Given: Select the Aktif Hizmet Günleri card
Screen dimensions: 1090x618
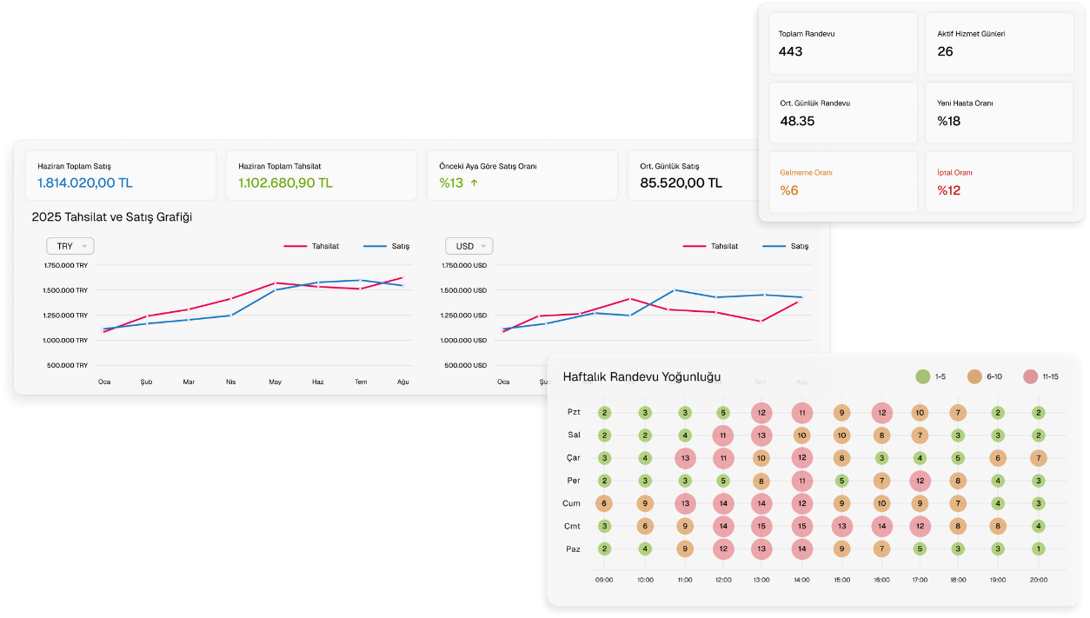Looking at the screenshot, I should point(998,43).
